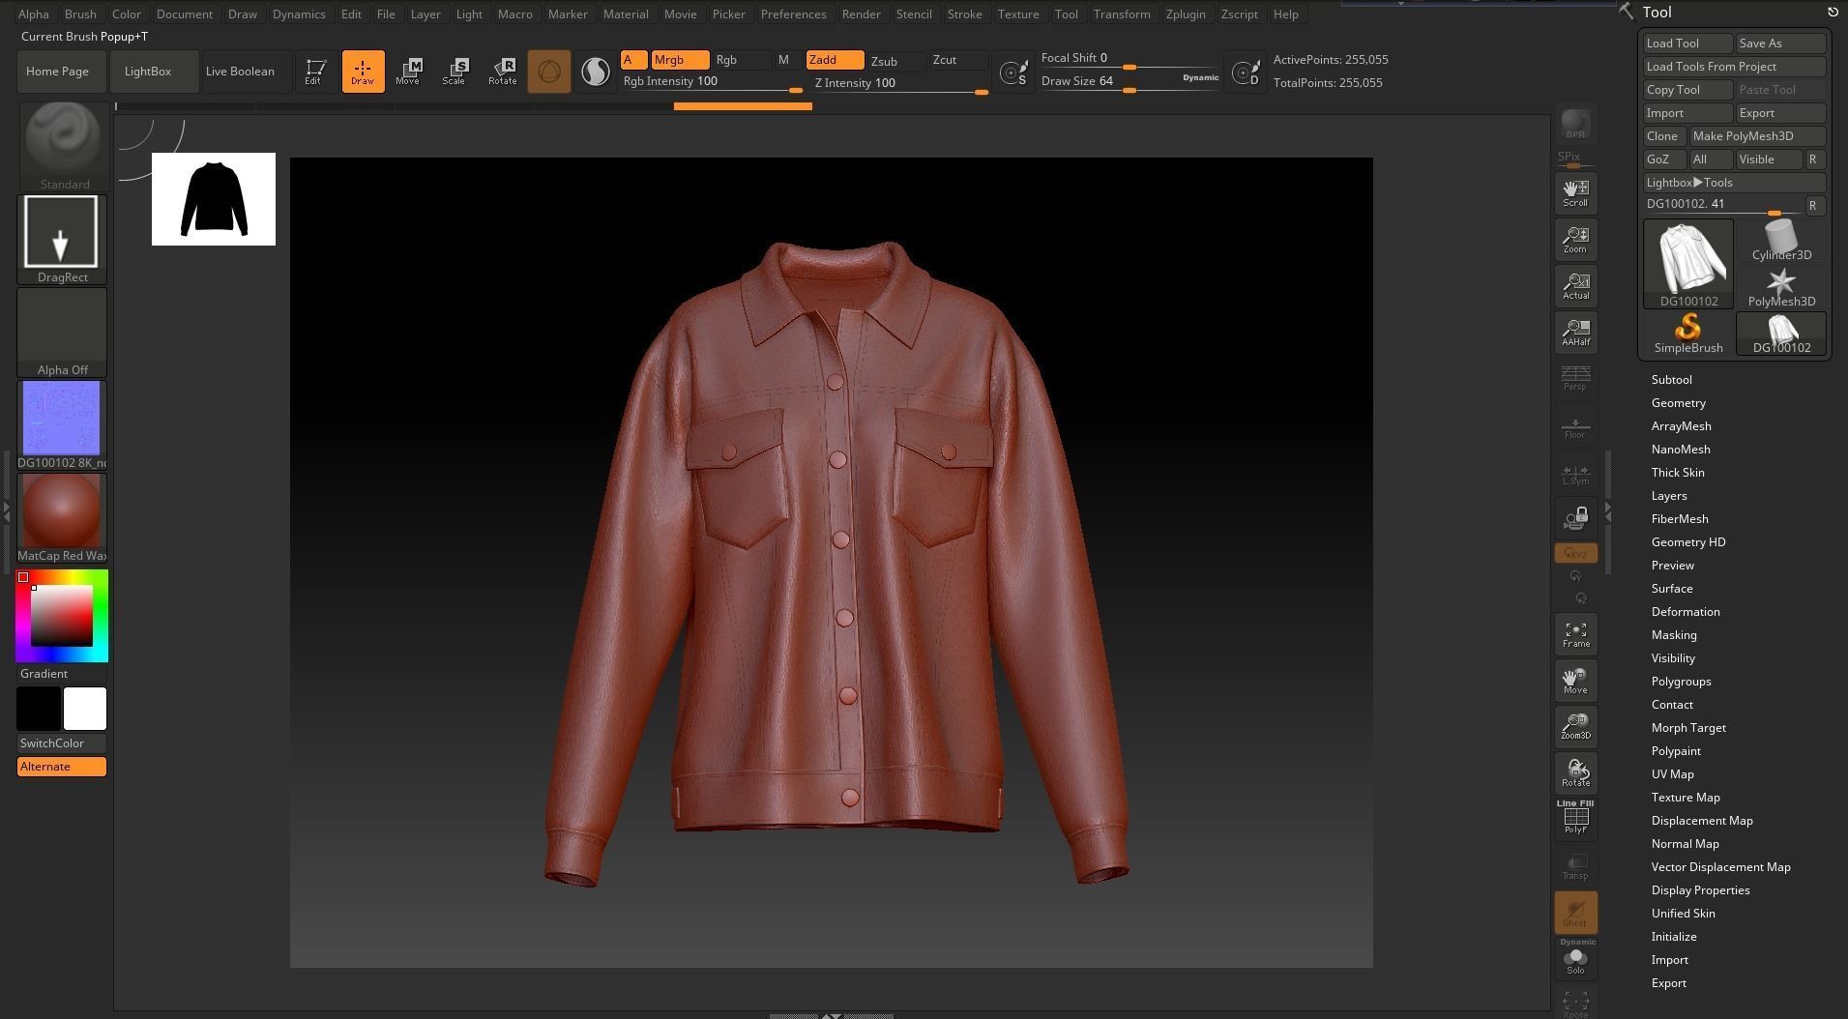Viewport: 1848px width, 1019px height.
Task: Open the Transform menu
Action: [x=1122, y=15]
